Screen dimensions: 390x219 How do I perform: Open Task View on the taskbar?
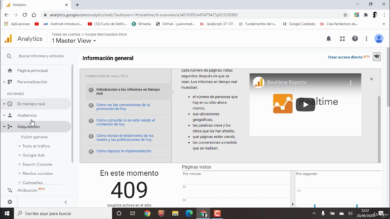(x=133, y=214)
